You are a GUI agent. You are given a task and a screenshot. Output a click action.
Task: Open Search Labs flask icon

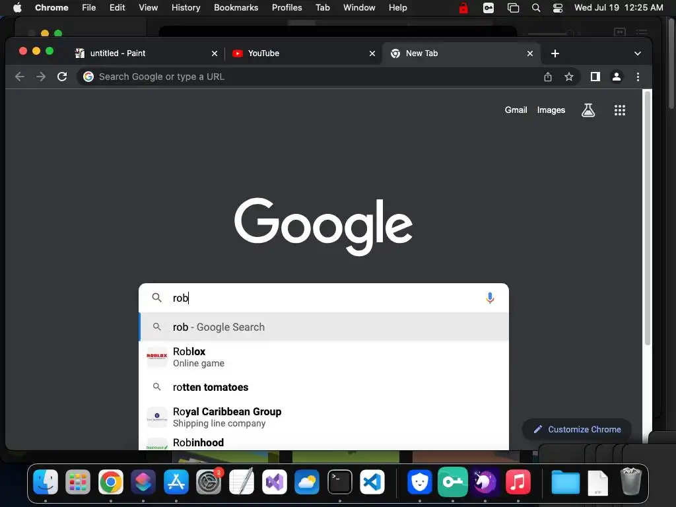(588, 110)
